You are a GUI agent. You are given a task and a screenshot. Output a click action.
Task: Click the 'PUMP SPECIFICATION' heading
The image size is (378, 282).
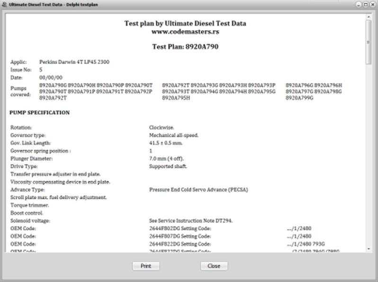[39, 113]
